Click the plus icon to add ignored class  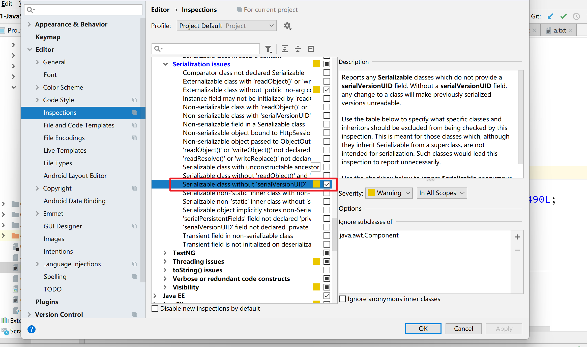point(517,237)
